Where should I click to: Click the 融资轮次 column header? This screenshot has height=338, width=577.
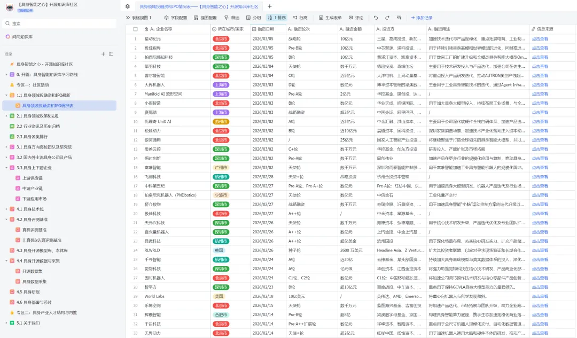click(312, 29)
